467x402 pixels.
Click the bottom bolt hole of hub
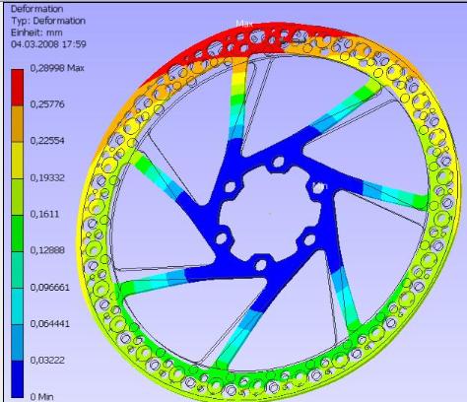coord(260,265)
